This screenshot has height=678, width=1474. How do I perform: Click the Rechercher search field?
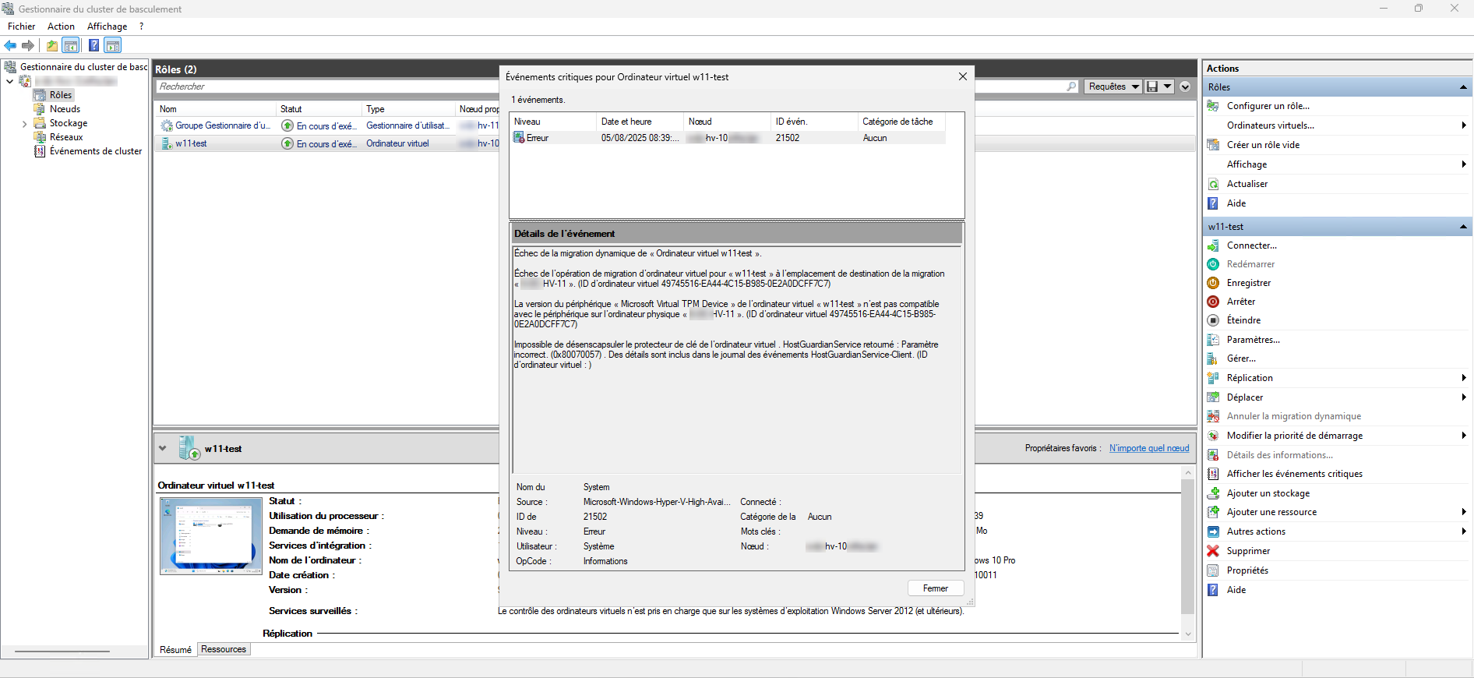[x=327, y=87]
